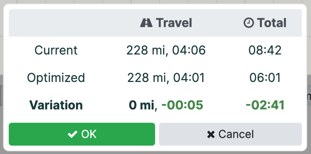
Task: Click the Current row label
Action: [56, 50]
